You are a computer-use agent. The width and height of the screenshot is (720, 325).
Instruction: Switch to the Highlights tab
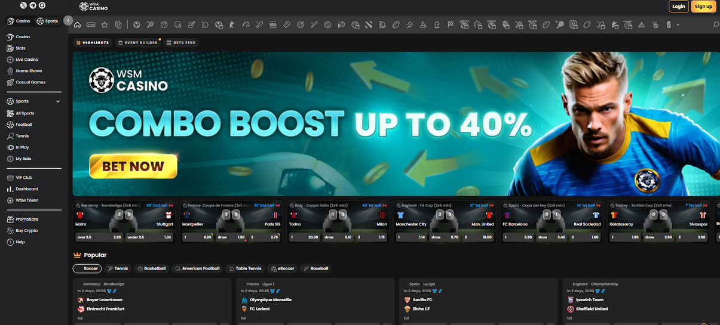coord(93,43)
